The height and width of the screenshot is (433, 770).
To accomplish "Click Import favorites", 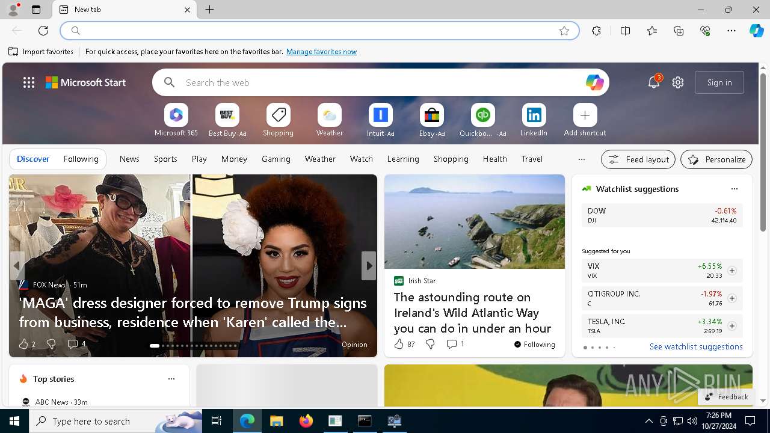I will tap(41, 52).
